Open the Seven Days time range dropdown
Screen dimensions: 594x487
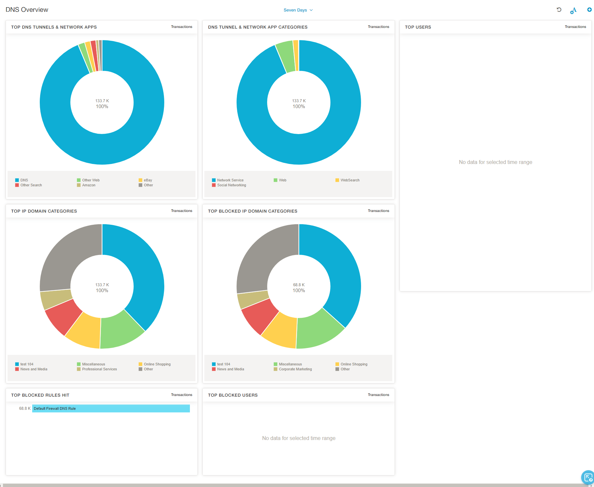(298, 10)
